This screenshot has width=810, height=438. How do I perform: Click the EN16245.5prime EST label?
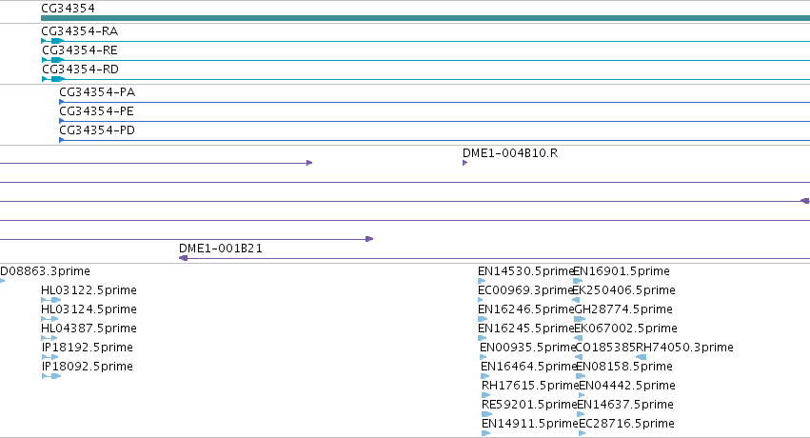(525, 328)
